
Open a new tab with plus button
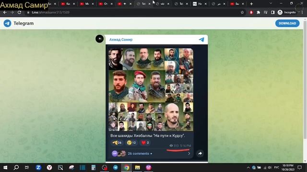251,4
